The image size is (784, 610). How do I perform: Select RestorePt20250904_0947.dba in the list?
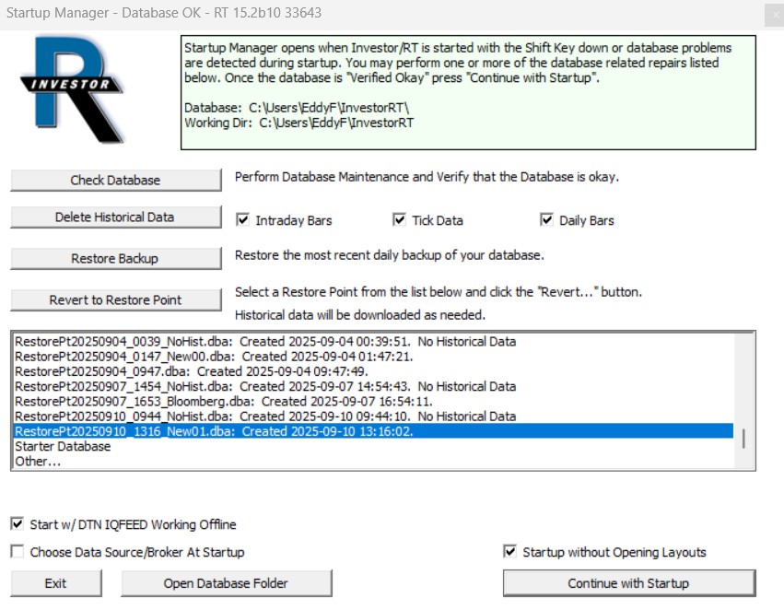(191, 371)
